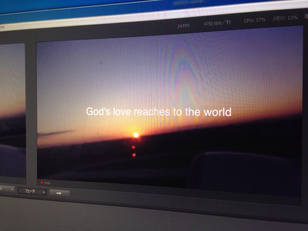The height and width of the screenshot is (231, 308).
Task: Click the arrow on the フェード dropdown
Action: [44, 192]
